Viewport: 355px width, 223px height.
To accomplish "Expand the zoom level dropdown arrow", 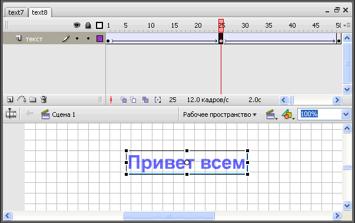I will pyautogui.click(x=346, y=114).
